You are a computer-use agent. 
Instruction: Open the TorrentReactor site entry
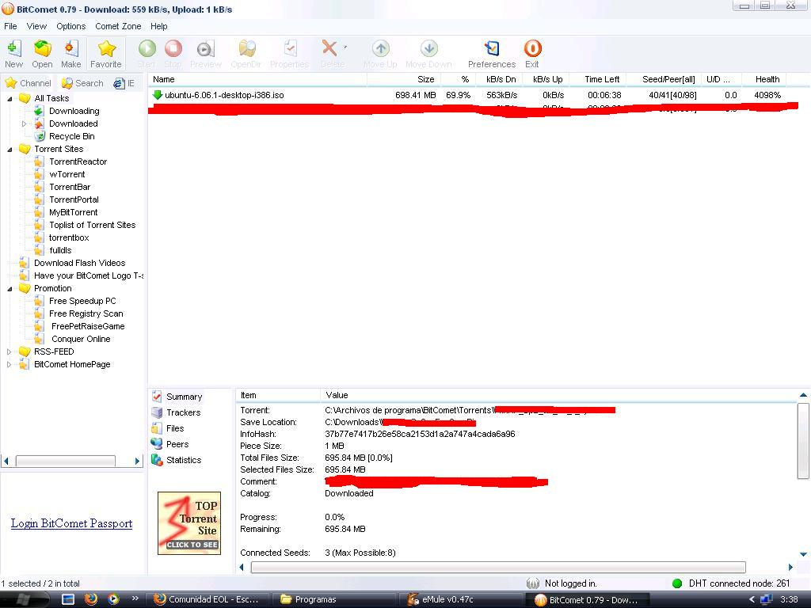click(x=78, y=161)
